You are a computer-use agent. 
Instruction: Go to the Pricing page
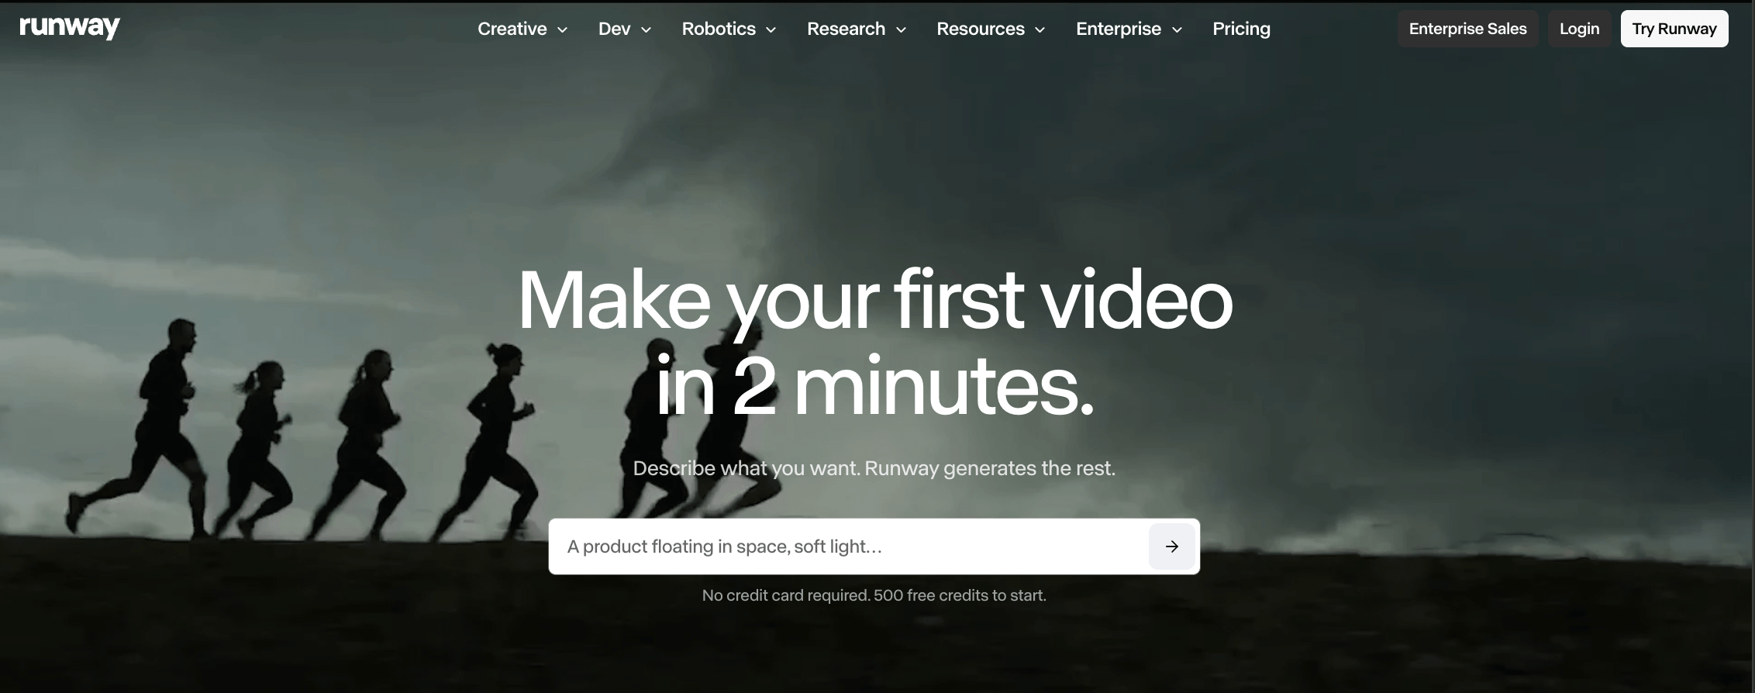click(1241, 29)
